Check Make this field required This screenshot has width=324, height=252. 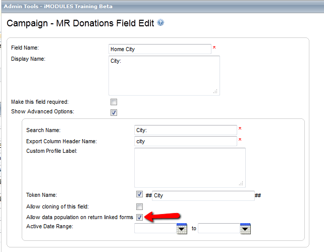(x=114, y=102)
